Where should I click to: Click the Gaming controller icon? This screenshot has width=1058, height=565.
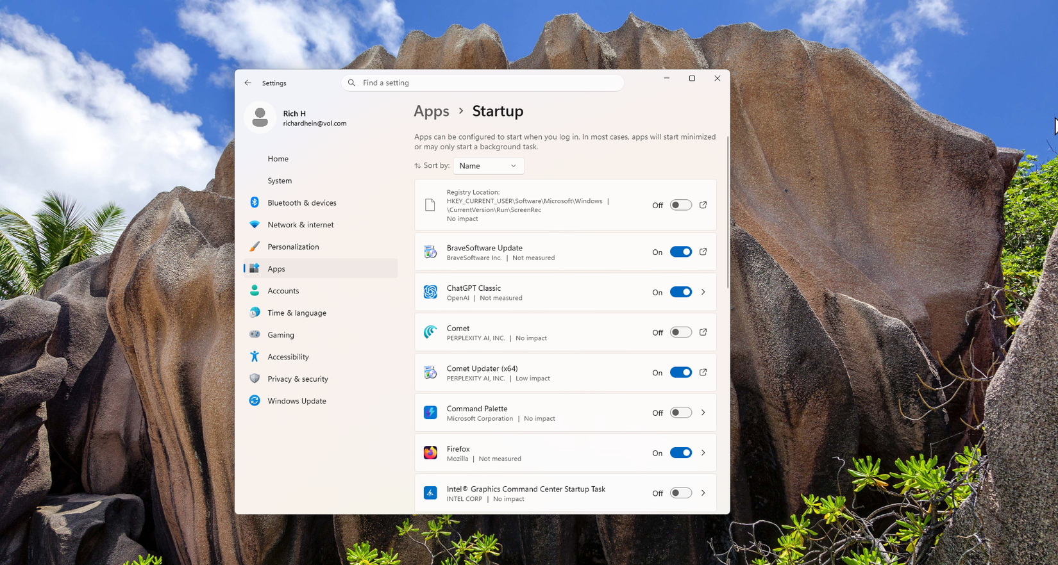[x=255, y=334]
